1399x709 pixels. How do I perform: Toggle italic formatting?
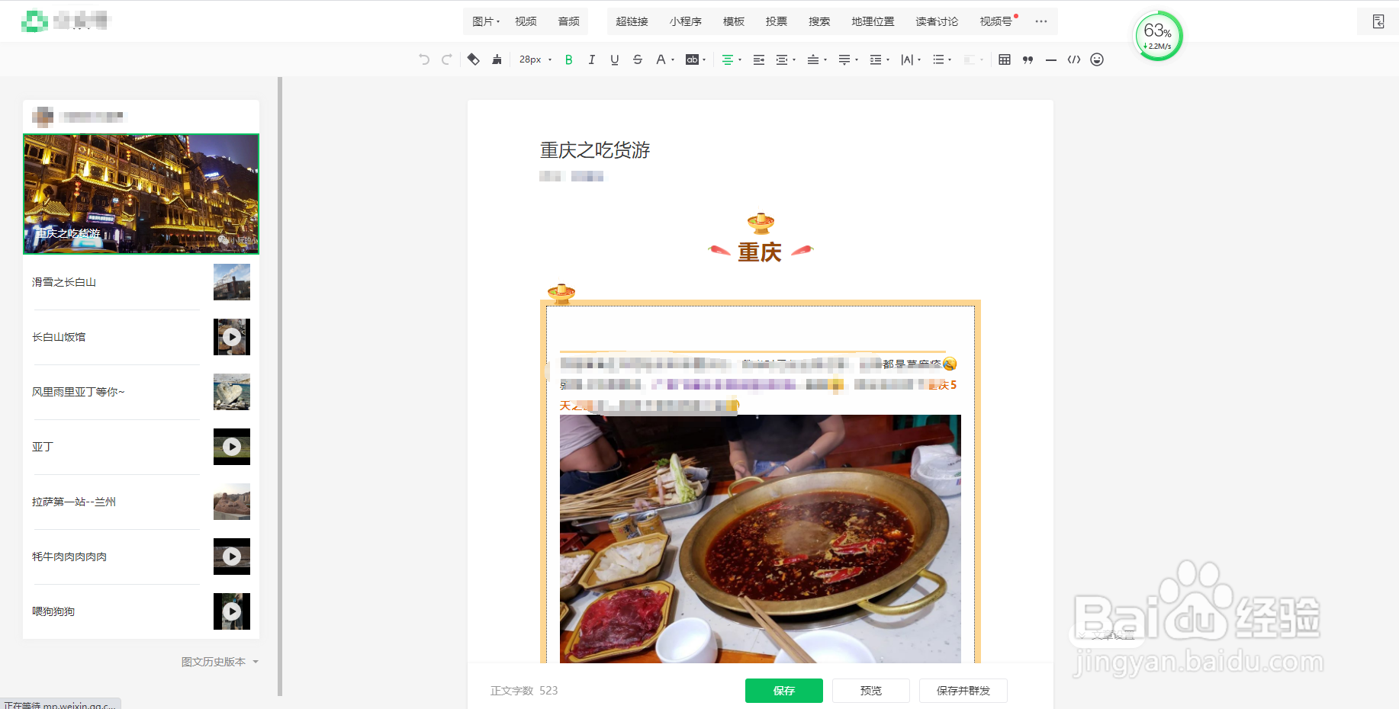(x=591, y=59)
